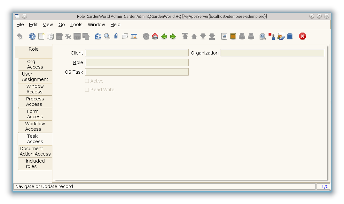Viewport: 344px width, 204px height.
Task: Toggle the grid view icon in toolbar
Action: pyautogui.click(x=134, y=36)
